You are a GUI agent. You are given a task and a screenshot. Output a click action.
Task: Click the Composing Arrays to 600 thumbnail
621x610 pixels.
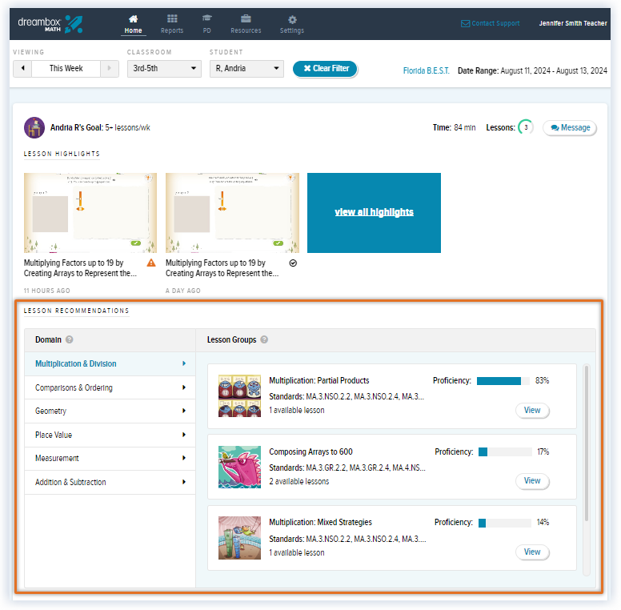click(x=239, y=467)
